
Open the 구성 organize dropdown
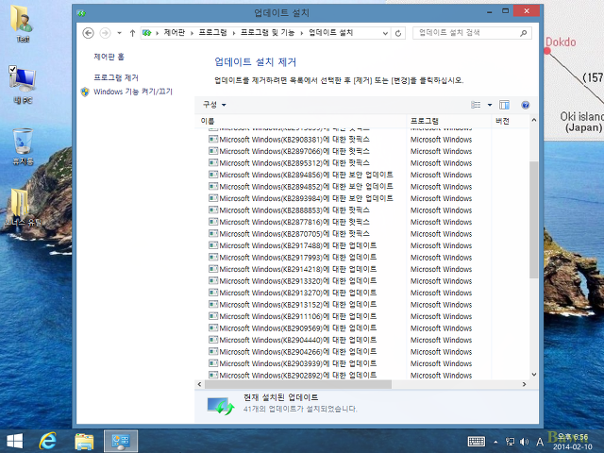point(214,105)
